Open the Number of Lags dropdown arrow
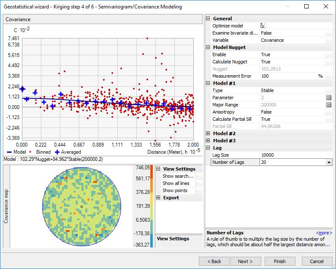336x269 pixels. [x=329, y=162]
